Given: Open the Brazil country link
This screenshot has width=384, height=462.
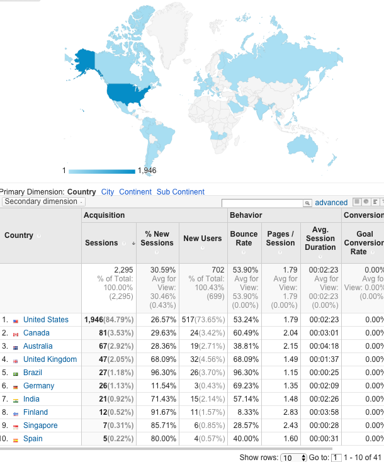Looking at the screenshot, I should tap(32, 373).
